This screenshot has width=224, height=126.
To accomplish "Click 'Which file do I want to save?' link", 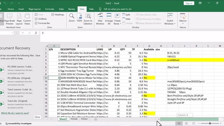I will click(15, 113).
